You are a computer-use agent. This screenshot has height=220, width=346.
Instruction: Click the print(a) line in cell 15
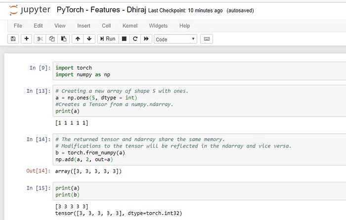(67, 188)
